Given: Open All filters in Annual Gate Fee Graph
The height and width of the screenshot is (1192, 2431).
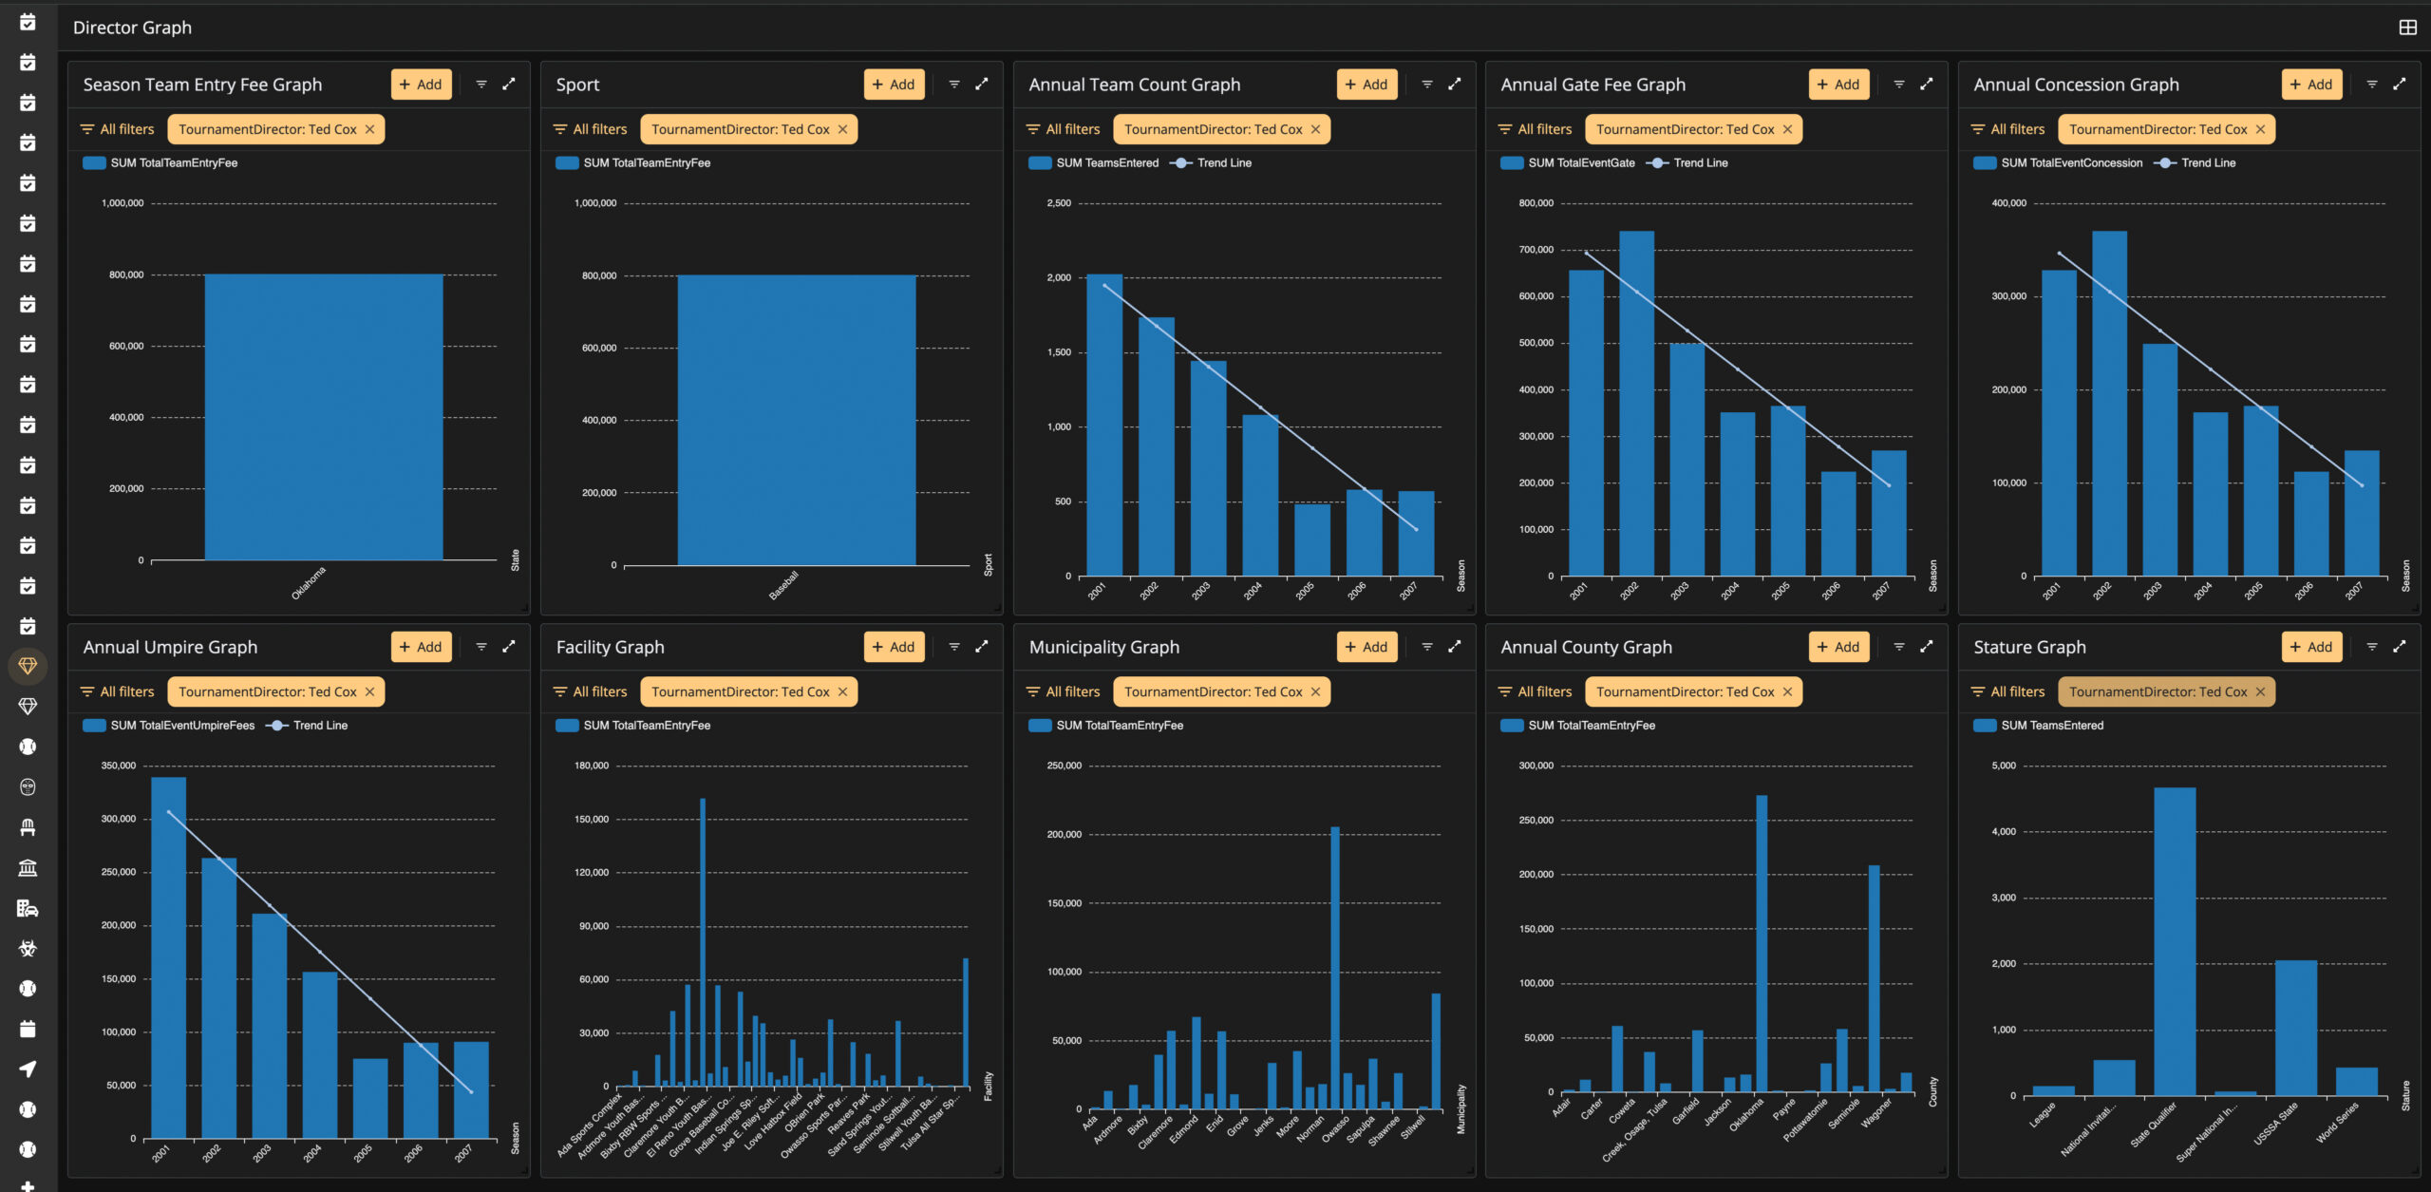Looking at the screenshot, I should (x=1535, y=129).
